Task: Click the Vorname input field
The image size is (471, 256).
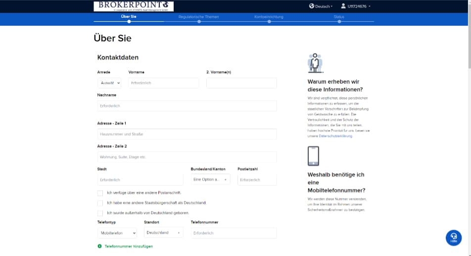Action: coord(163,83)
